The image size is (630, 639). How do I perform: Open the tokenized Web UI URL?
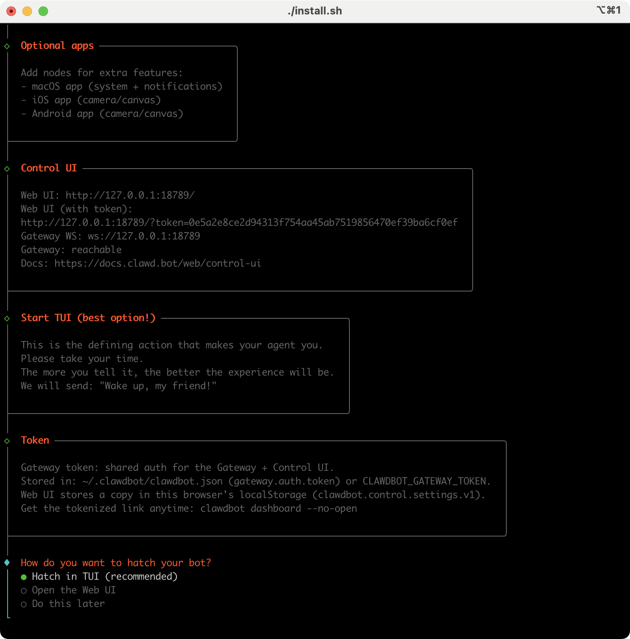coord(239,223)
